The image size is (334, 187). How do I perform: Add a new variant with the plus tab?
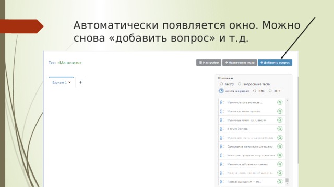80,82
